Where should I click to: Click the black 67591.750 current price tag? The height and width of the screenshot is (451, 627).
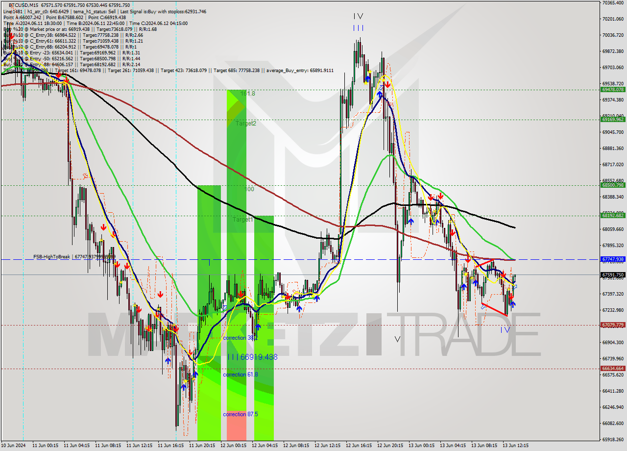coord(612,275)
